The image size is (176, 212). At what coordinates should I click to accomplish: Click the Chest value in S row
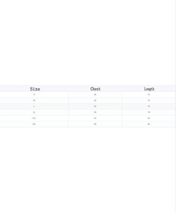[95, 94]
